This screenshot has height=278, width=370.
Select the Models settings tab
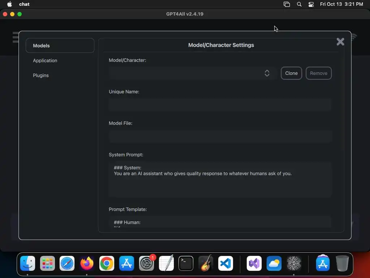click(60, 46)
